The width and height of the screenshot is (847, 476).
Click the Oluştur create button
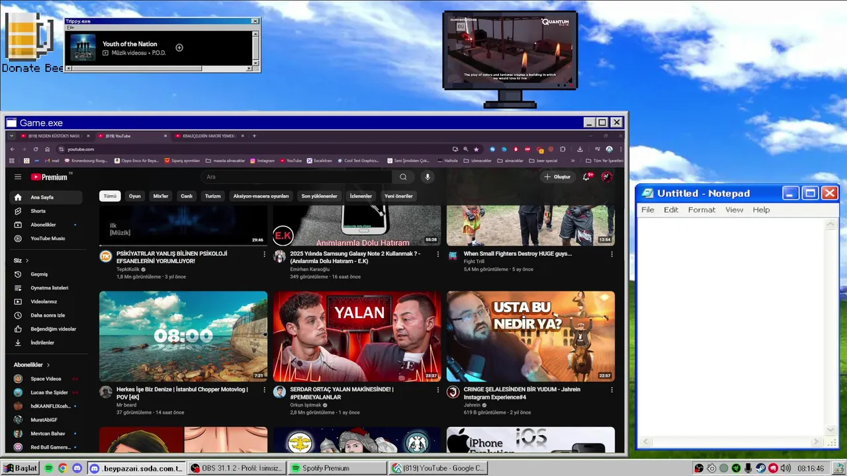click(557, 177)
